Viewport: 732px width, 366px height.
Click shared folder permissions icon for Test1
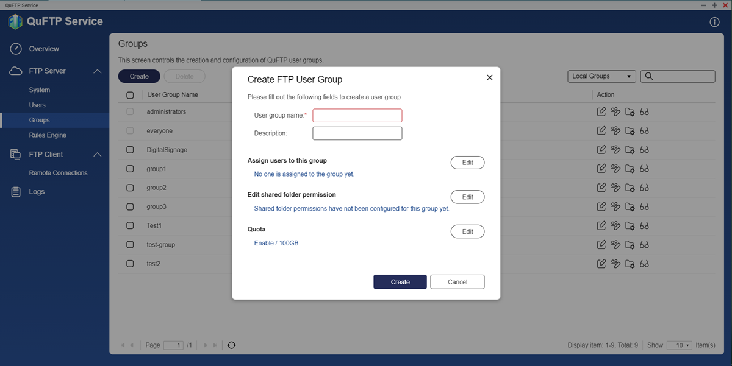pyautogui.click(x=630, y=226)
